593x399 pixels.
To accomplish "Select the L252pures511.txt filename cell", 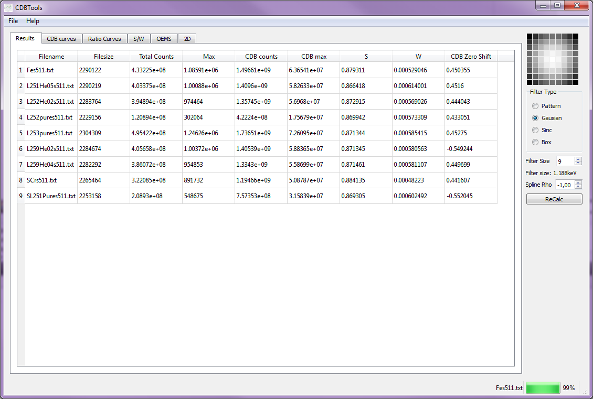I will (x=51, y=117).
